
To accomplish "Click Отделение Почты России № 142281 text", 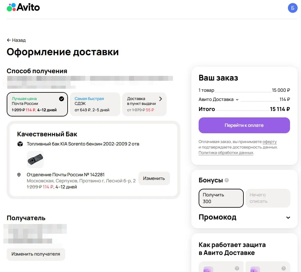I will pos(66,175).
